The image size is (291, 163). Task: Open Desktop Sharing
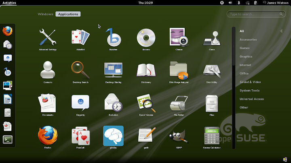[x=114, y=72]
